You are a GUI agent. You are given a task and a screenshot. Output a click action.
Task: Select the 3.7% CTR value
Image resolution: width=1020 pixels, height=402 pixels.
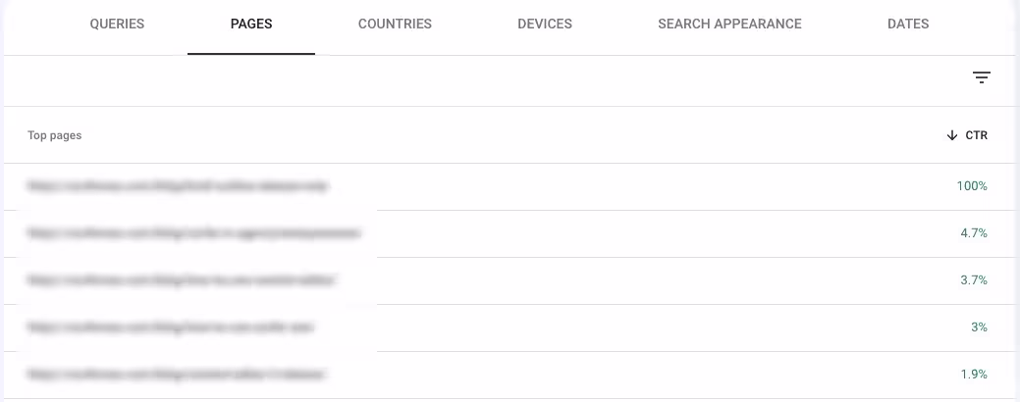point(974,280)
